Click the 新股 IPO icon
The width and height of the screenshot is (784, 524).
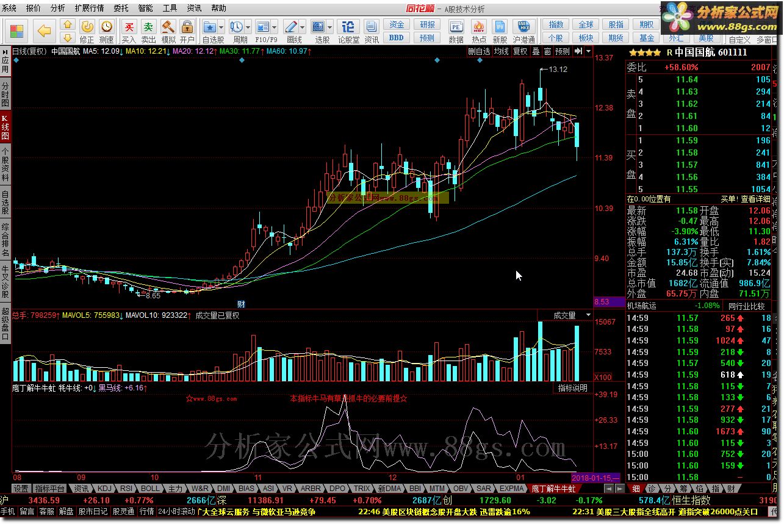[x=500, y=26]
